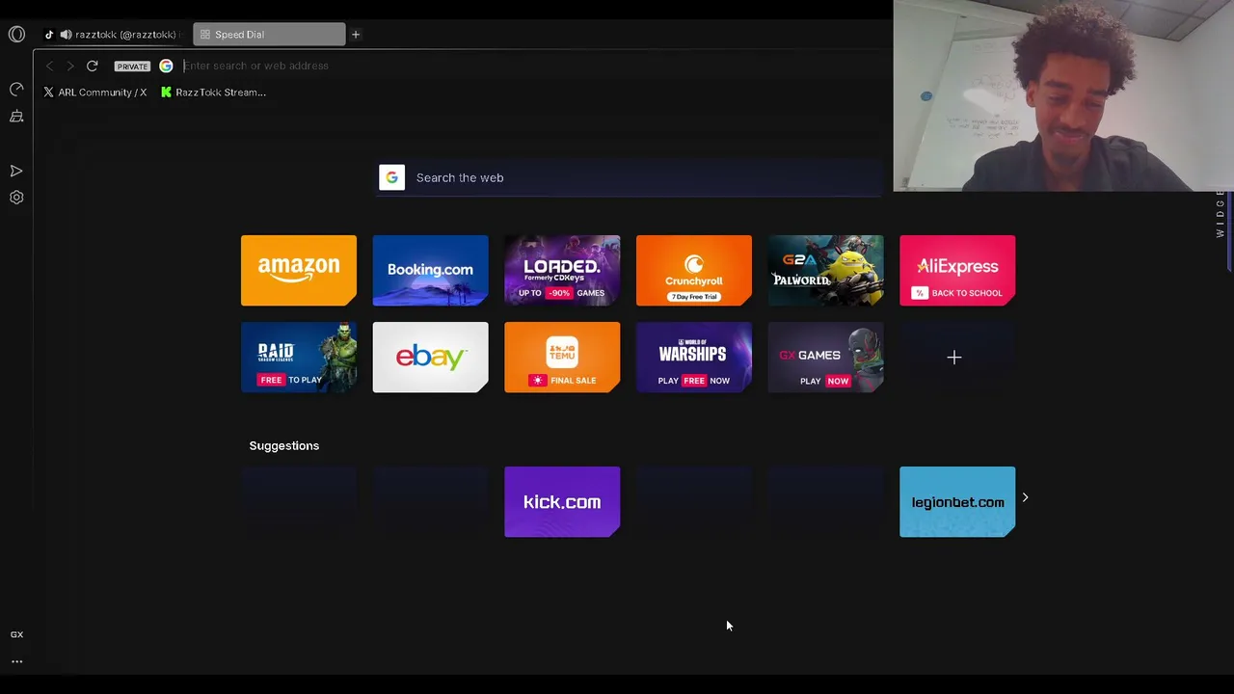This screenshot has height=694, width=1234.
Task: Select the Speed Dial tab
Action: (x=269, y=35)
